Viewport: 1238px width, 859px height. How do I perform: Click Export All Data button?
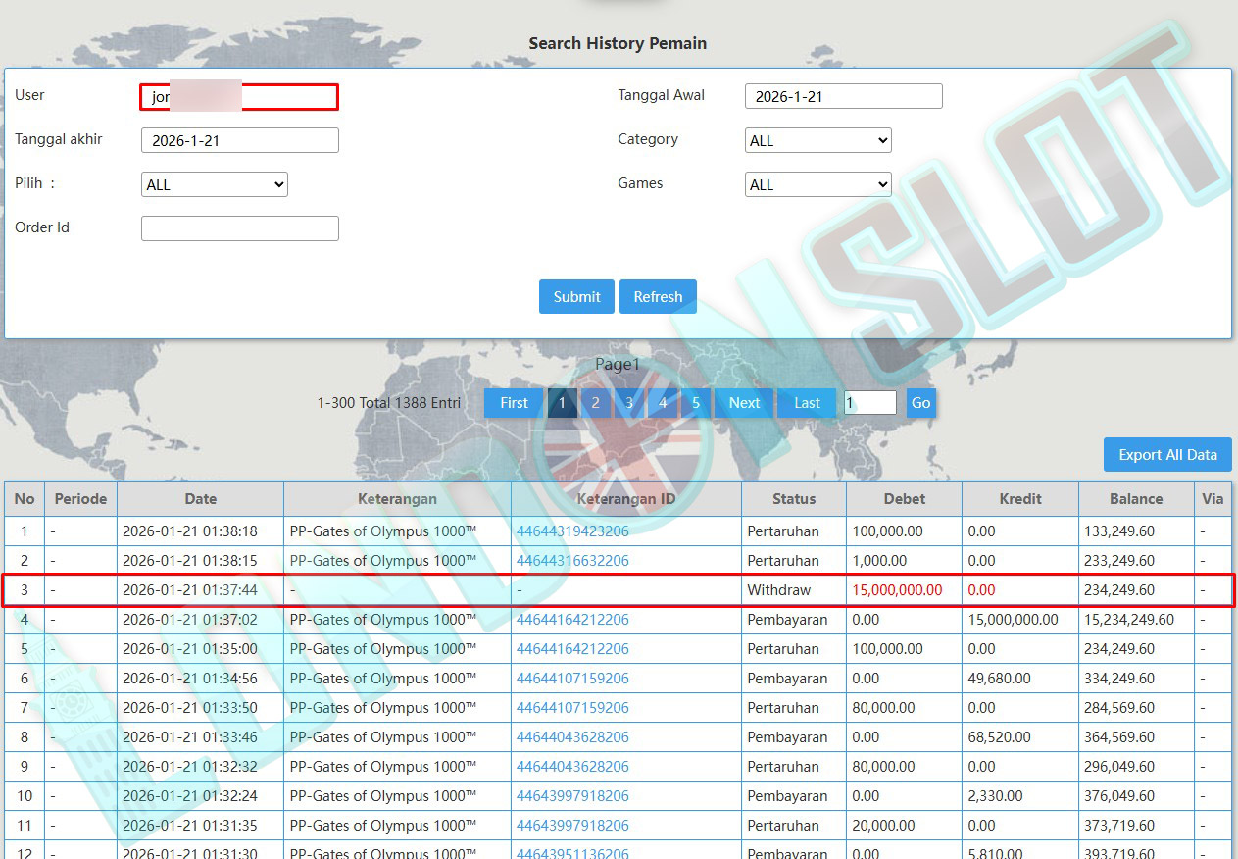pos(1167,455)
